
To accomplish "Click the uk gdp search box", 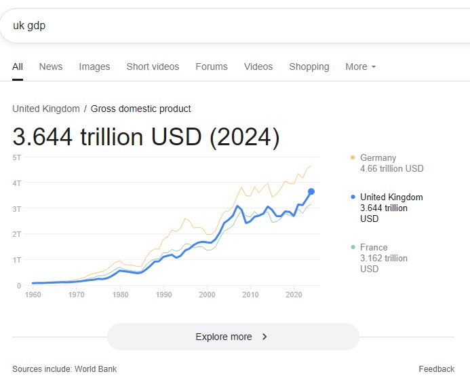I will coord(231,26).
